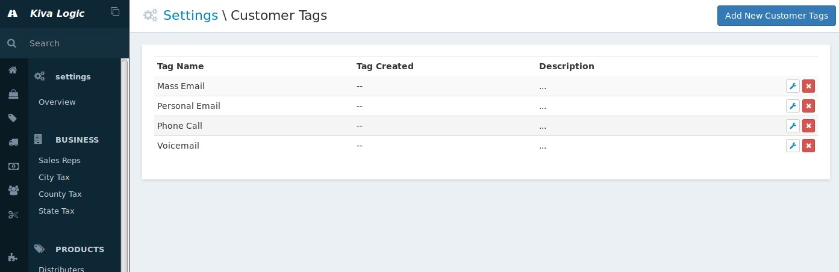The width and height of the screenshot is (839, 272).
Task: Delete the Personal Email tag
Action: point(808,106)
